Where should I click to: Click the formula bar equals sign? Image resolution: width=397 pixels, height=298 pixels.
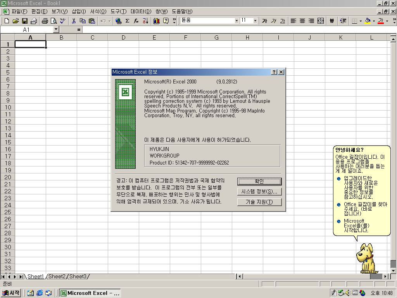coord(79,29)
